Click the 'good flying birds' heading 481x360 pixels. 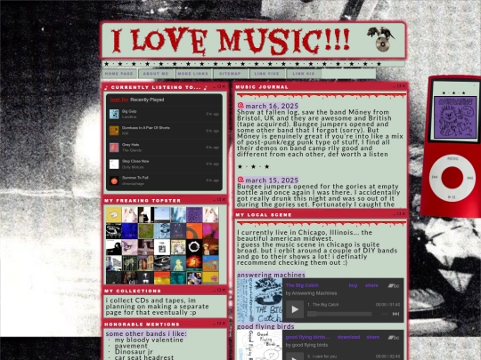(265, 326)
